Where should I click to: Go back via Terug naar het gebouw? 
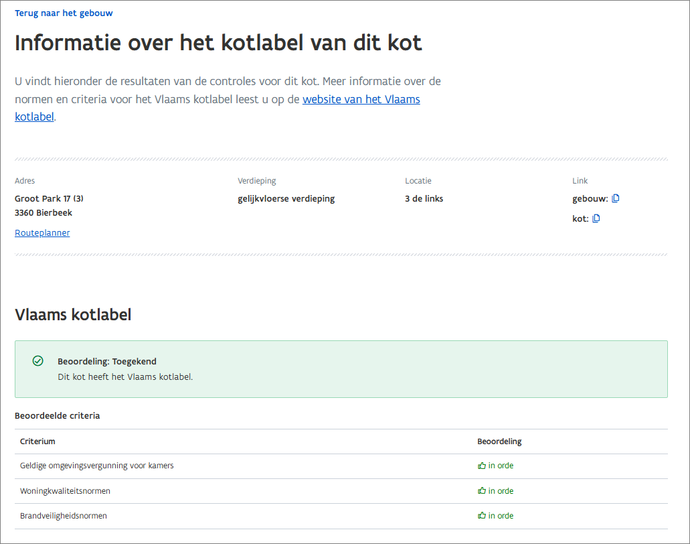(64, 13)
